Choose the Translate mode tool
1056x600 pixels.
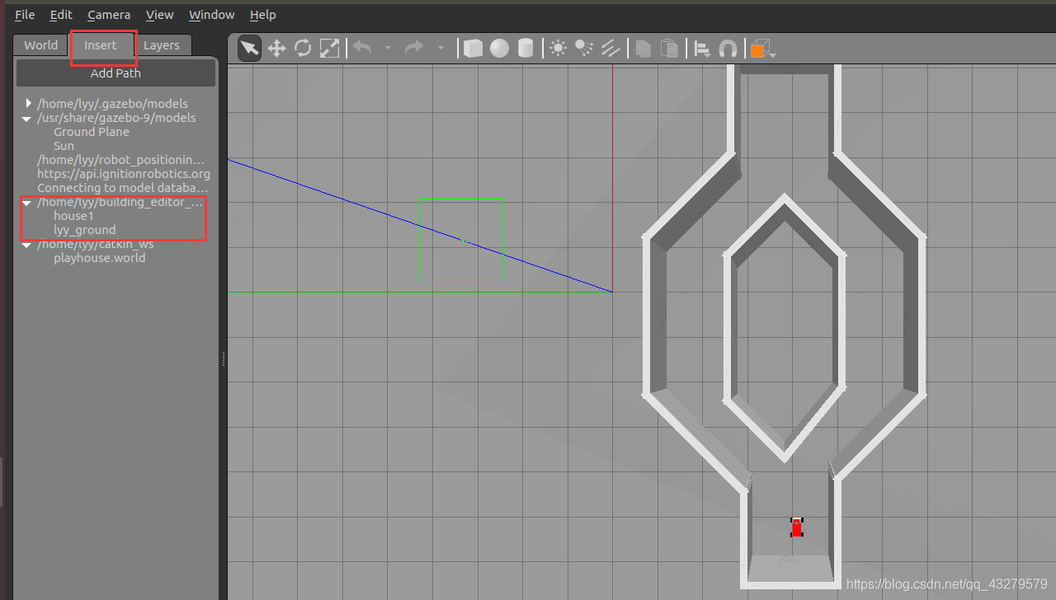[276, 49]
